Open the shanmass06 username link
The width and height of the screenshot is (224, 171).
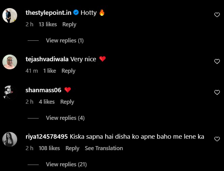tap(43, 90)
